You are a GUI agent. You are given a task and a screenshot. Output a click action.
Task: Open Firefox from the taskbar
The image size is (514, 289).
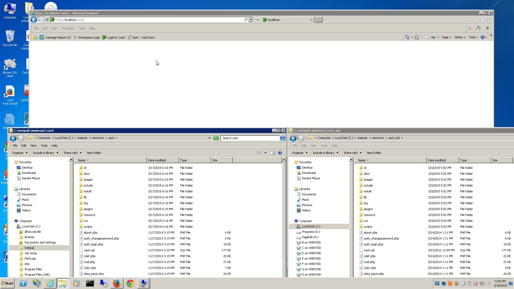coord(117,283)
